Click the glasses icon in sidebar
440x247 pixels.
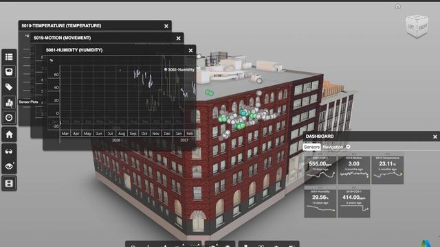coord(9,152)
